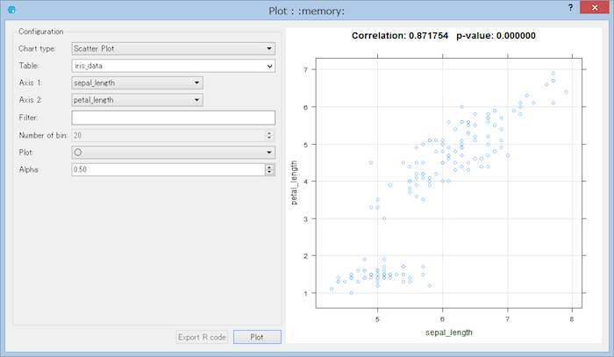Close the Plot dialog window
Screen dimensions: 614x357
pos(594,7)
